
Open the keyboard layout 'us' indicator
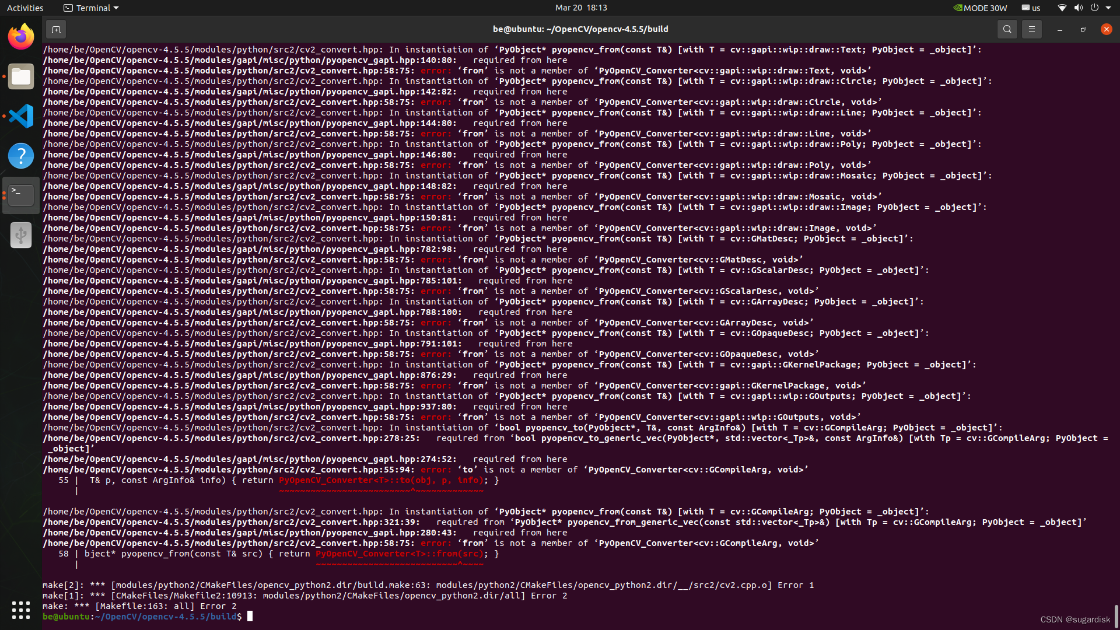coord(1031,8)
